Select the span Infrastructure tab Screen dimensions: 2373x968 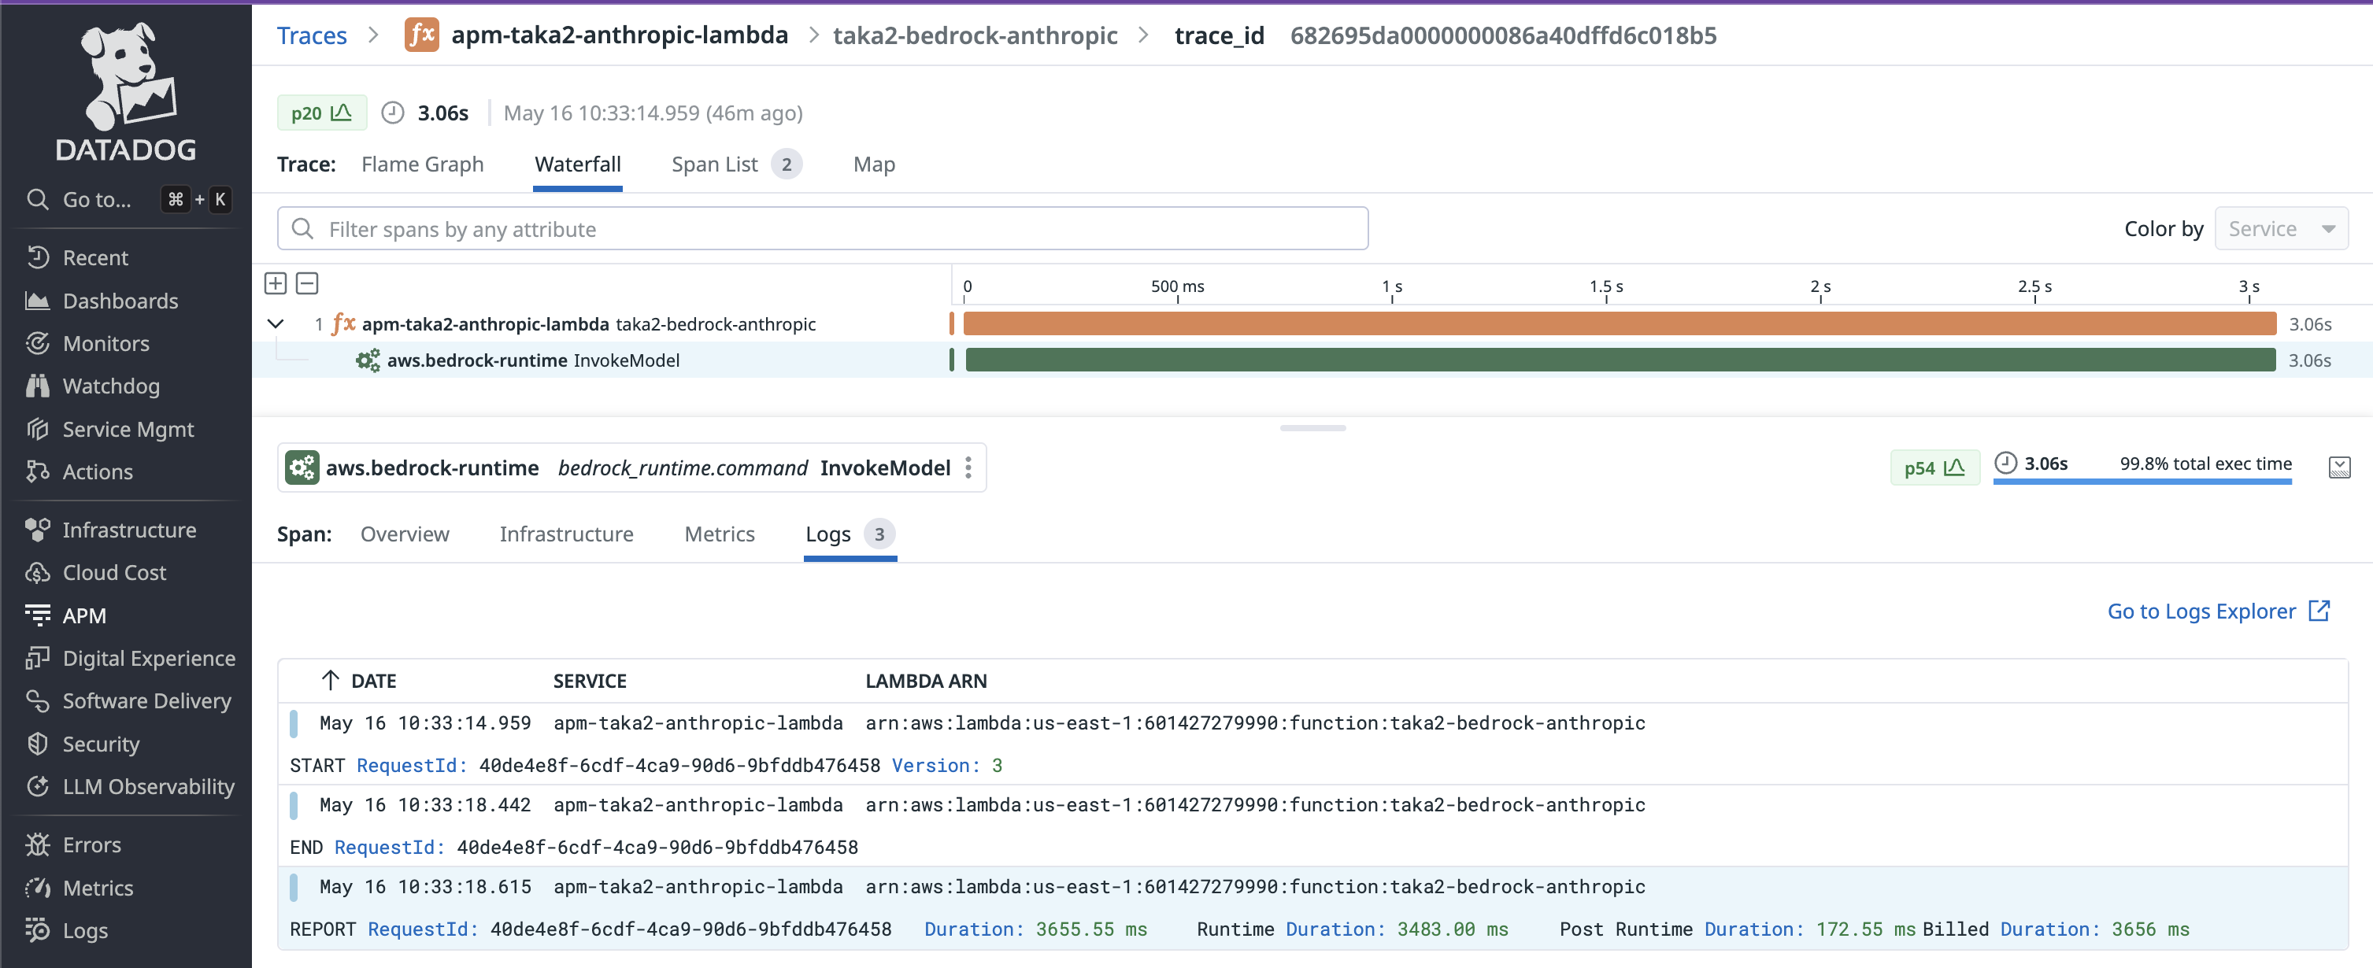[x=565, y=534]
